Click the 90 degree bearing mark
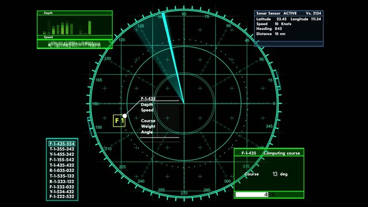368x207 pixels. [184, 14]
